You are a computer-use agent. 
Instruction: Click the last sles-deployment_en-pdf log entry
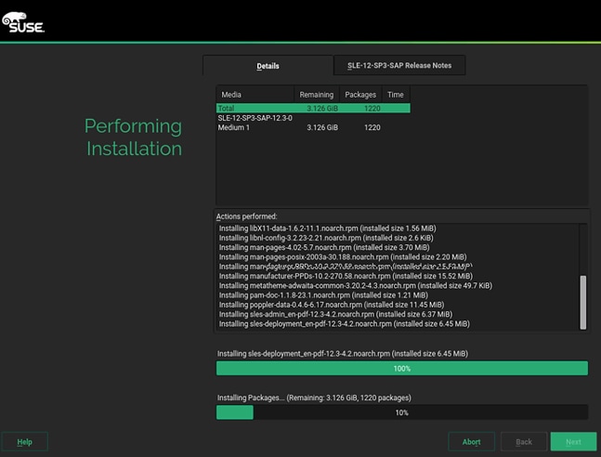coord(345,324)
